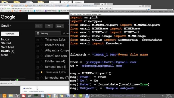
Task: Select the Primary inbox tab
Action: click(48, 33)
